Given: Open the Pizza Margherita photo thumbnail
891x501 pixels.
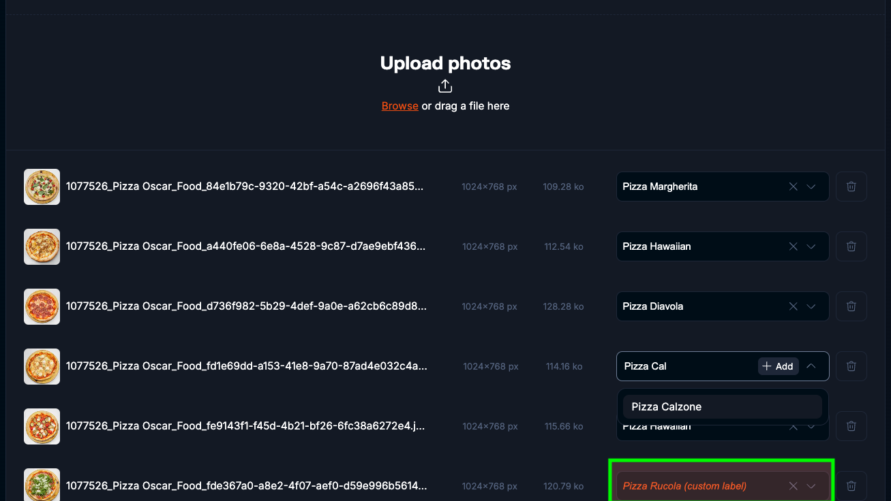Looking at the screenshot, I should (x=42, y=187).
